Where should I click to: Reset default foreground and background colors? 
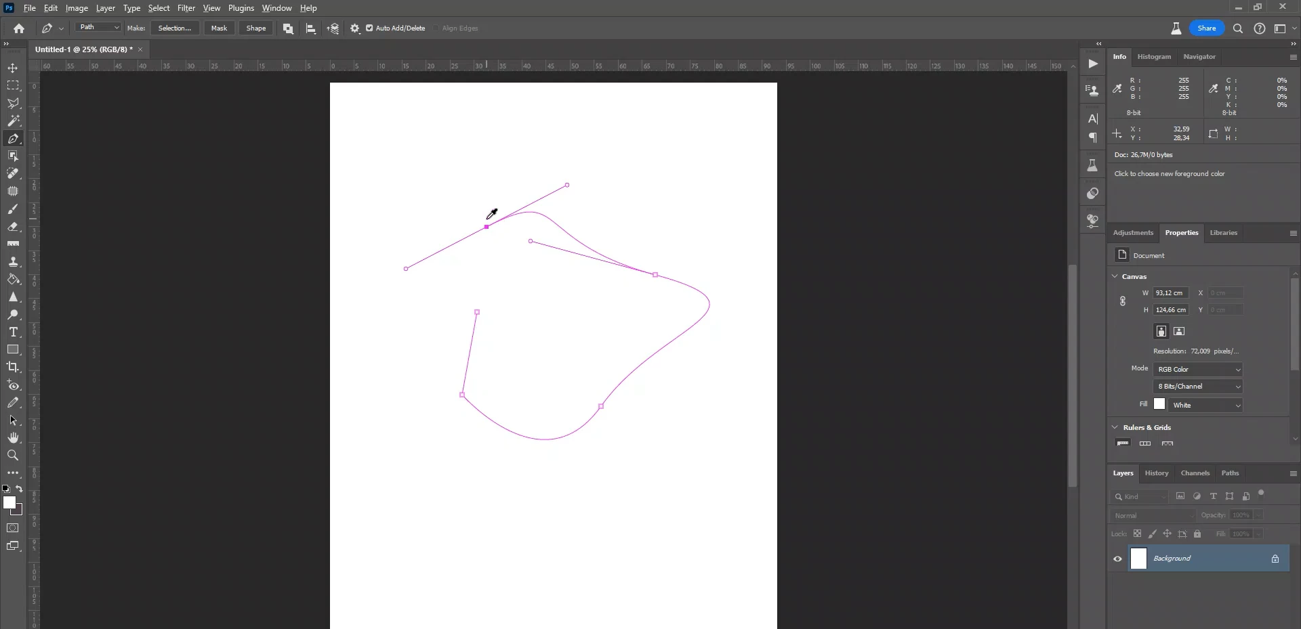pos(6,489)
